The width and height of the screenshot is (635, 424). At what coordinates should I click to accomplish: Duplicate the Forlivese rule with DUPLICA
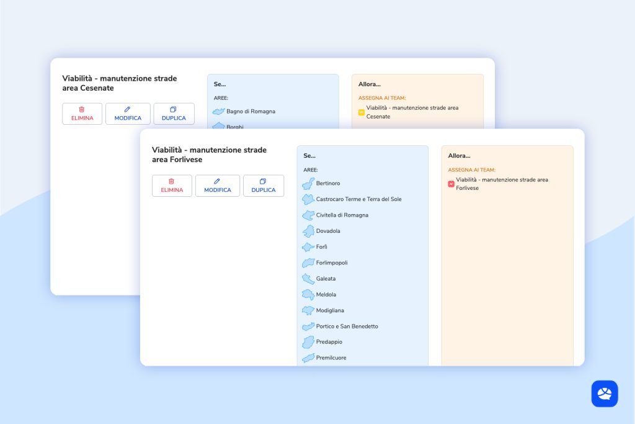coord(264,186)
